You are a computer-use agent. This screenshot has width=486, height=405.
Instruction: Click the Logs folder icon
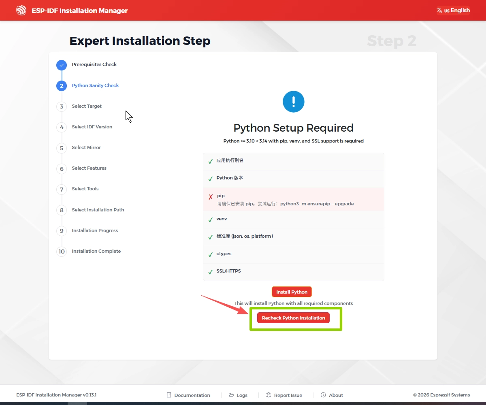click(x=231, y=395)
